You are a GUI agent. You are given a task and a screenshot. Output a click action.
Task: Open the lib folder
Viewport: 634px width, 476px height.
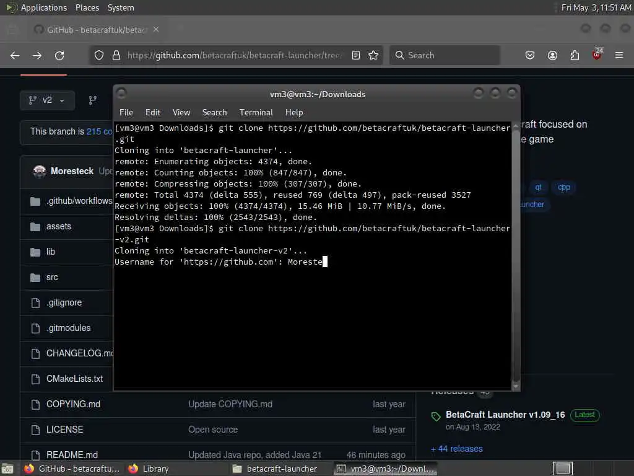pyautogui.click(x=51, y=252)
